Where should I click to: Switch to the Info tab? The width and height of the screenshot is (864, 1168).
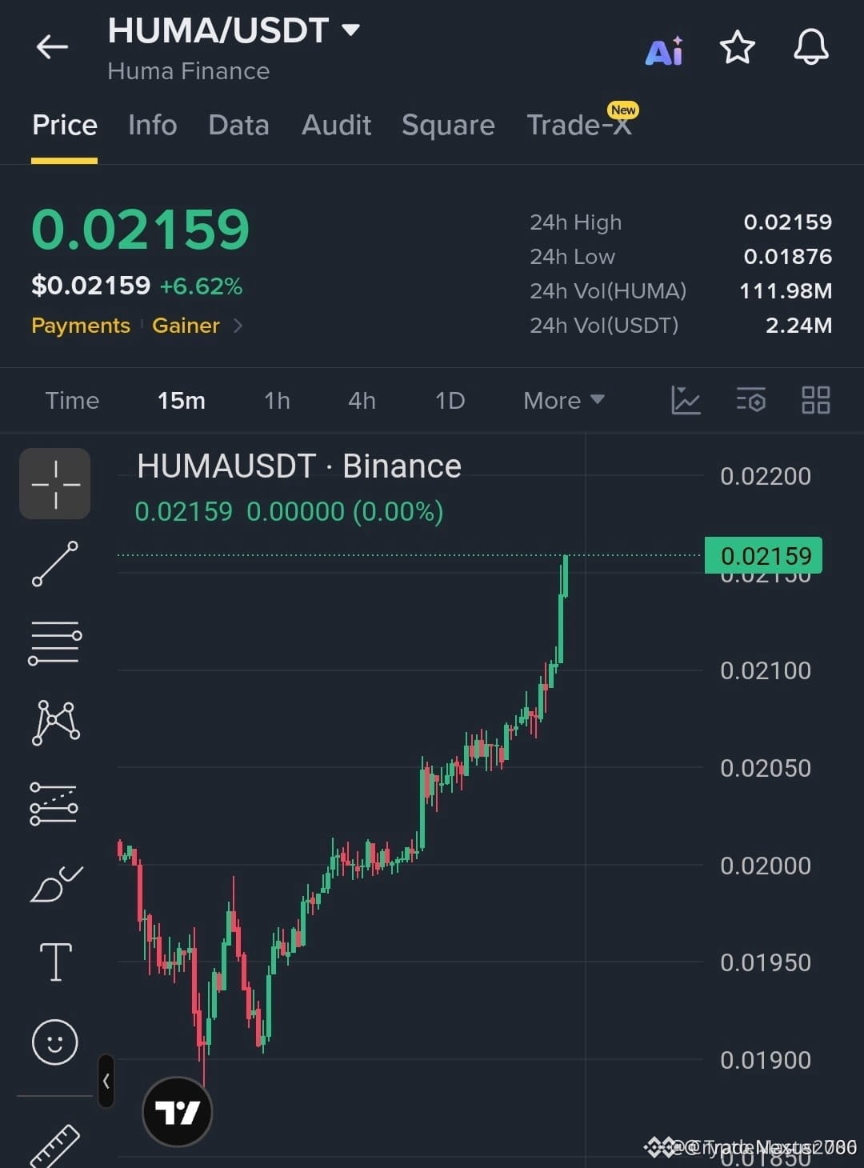152,125
